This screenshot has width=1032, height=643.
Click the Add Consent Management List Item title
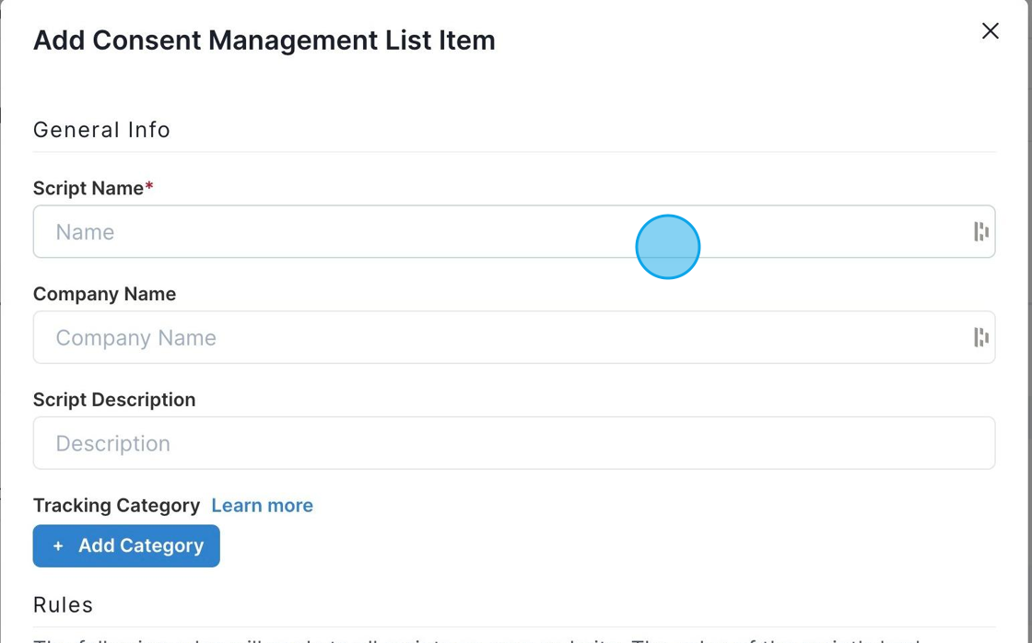[x=264, y=41]
